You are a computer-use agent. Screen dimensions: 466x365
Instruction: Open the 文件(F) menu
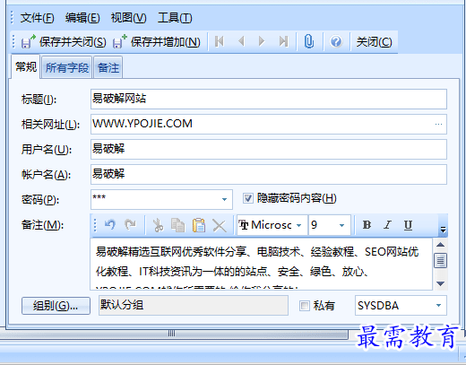pyautogui.click(x=37, y=18)
